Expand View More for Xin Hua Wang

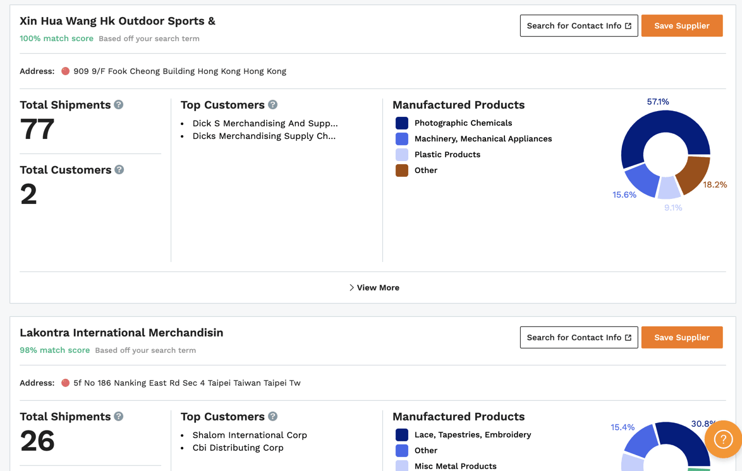point(374,287)
